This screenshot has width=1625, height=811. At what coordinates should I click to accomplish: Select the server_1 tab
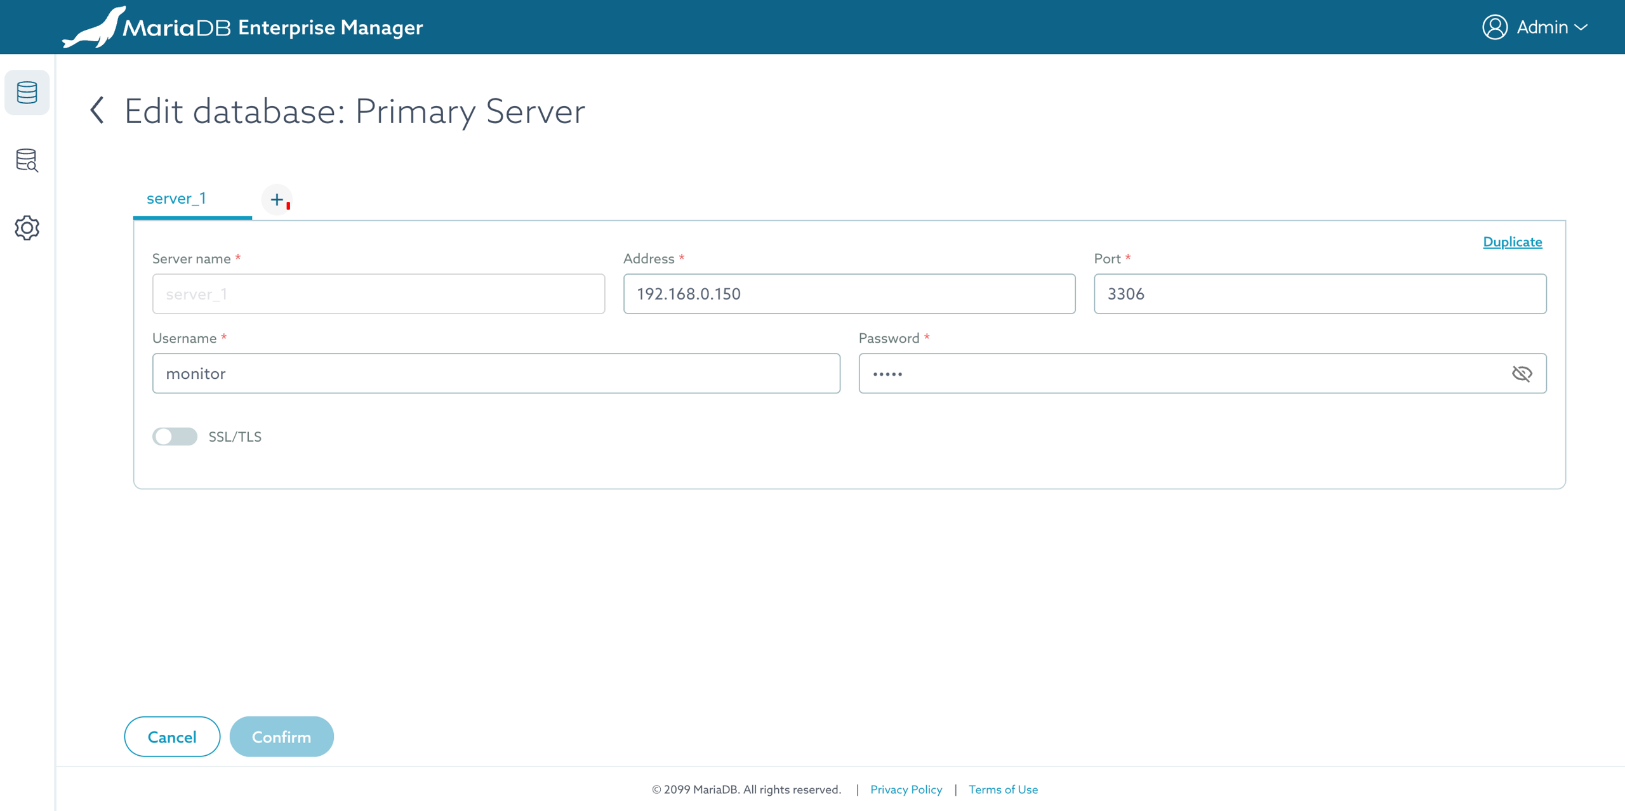pyautogui.click(x=176, y=199)
